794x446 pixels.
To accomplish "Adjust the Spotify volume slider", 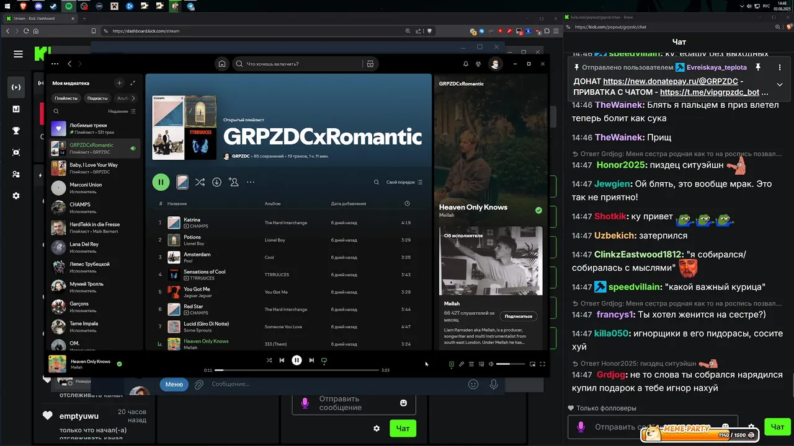I will (511, 364).
